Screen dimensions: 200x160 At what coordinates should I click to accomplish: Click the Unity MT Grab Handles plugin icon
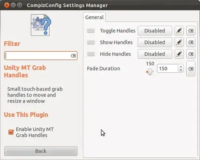[x=41, y=25]
